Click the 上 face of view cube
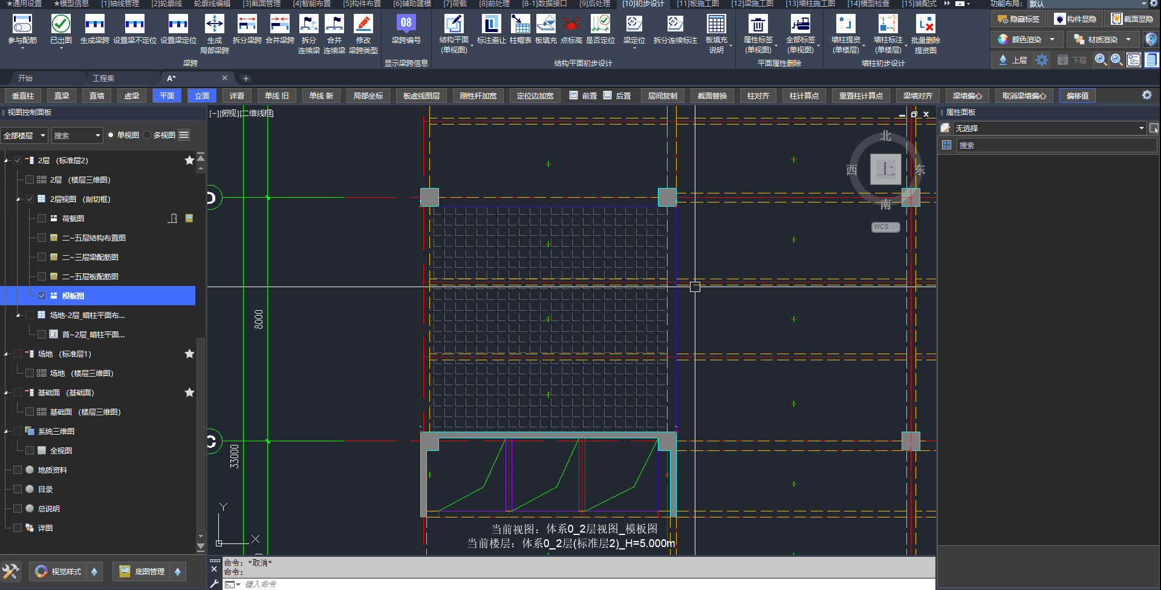1161x590 pixels. [885, 169]
